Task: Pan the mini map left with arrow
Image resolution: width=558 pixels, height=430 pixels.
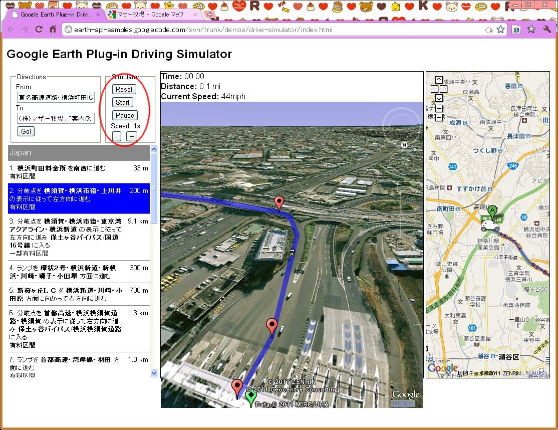Action: 434,89
